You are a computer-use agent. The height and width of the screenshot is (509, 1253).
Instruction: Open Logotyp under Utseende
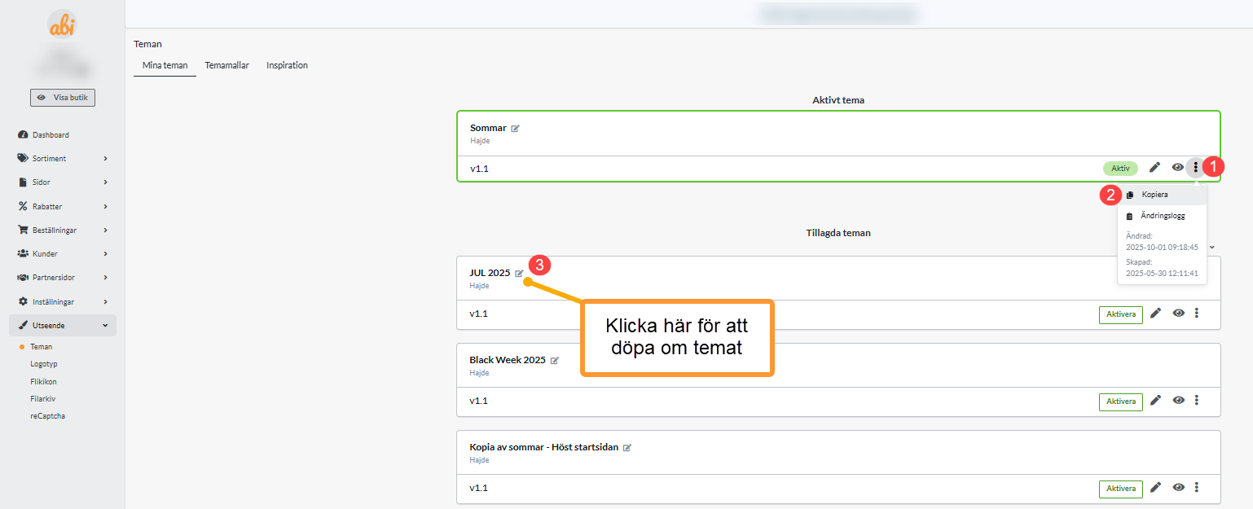[43, 364]
